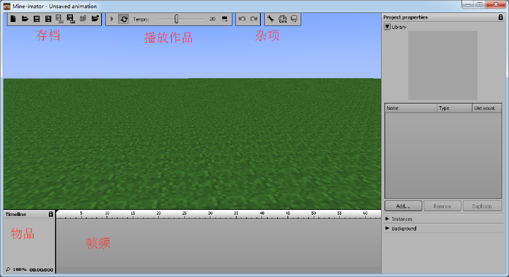Viewport: 509px width, 277px height.
Task: Click the Tempo slider handle
Action: (x=176, y=19)
